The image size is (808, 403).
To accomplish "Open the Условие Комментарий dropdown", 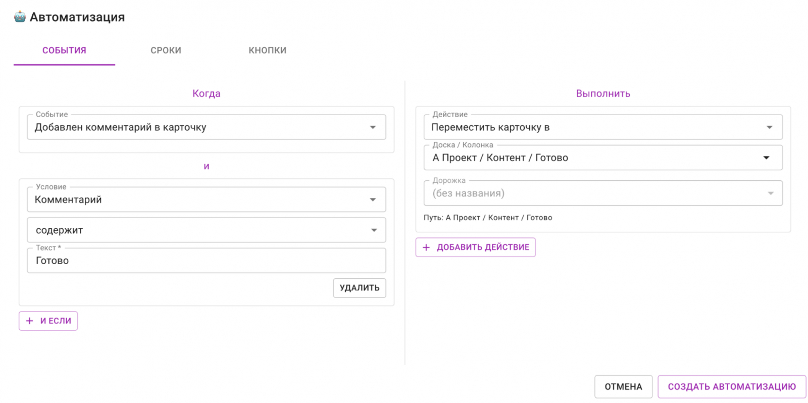I will (x=373, y=199).
